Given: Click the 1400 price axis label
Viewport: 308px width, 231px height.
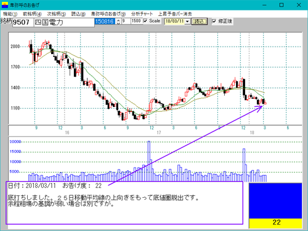Looking at the screenshot, I should [x=15, y=88].
